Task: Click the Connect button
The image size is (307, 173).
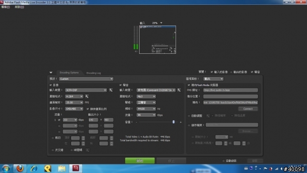Action: click(x=248, y=109)
